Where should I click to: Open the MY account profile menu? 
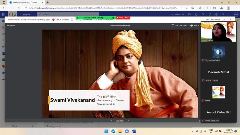[236, 15]
